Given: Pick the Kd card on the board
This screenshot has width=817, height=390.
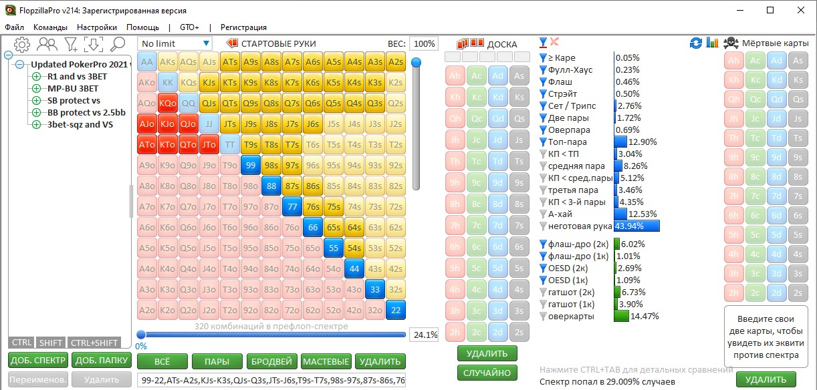Looking at the screenshot, I should (497, 97).
